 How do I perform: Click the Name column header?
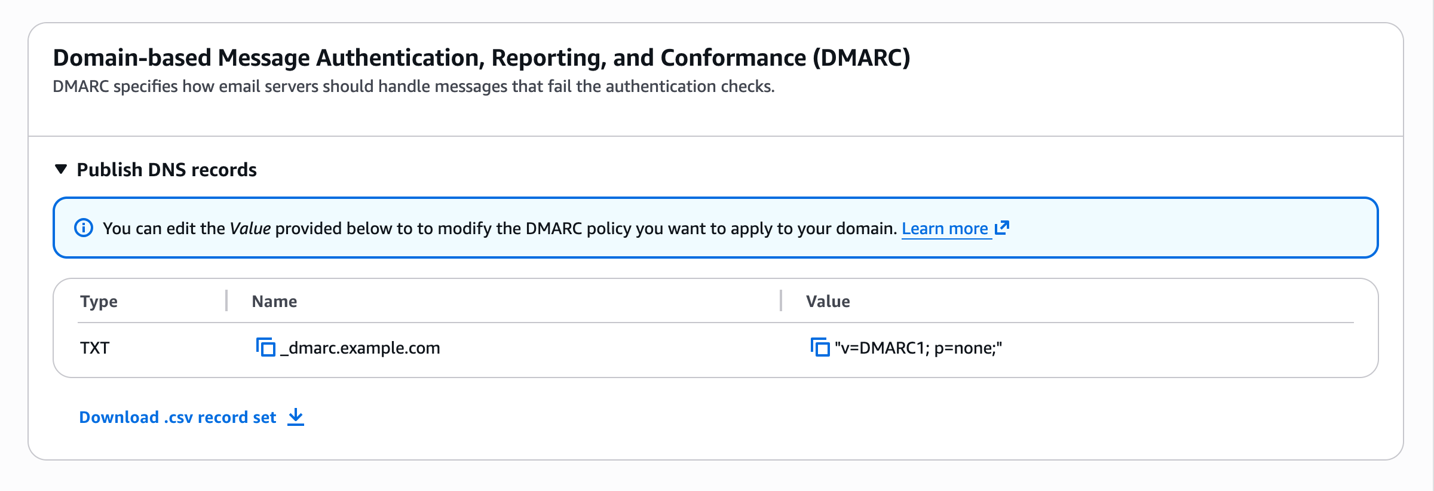[x=274, y=301]
